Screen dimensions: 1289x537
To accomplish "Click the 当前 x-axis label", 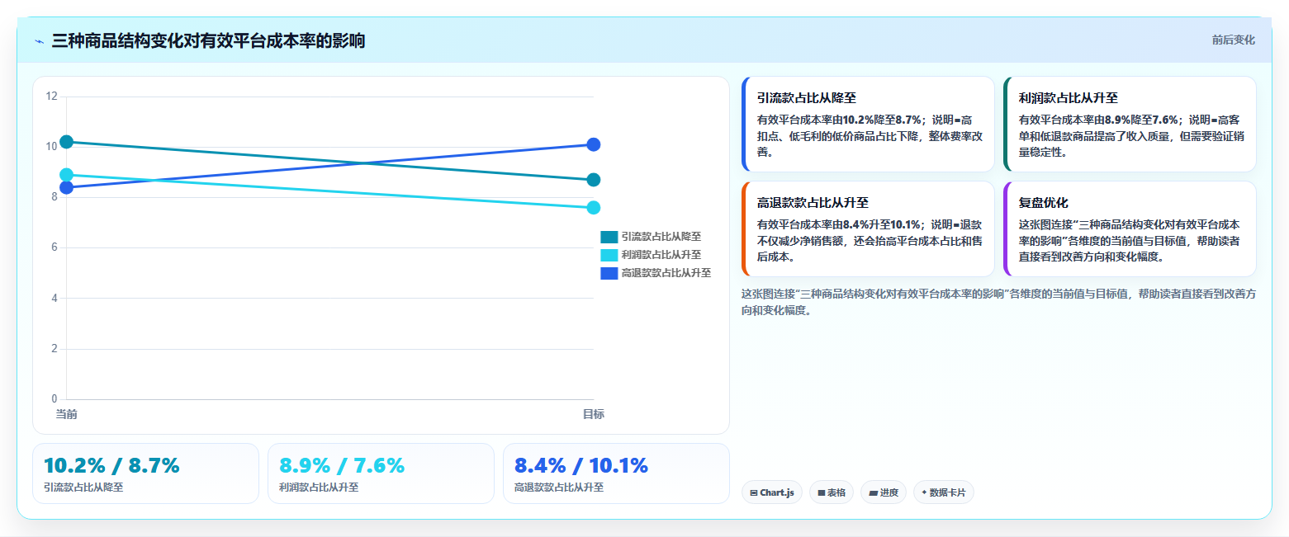I will [x=67, y=414].
